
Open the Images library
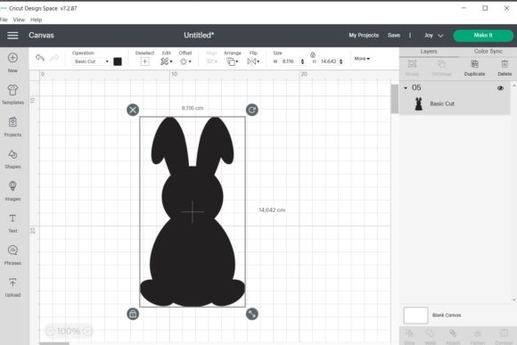(12, 191)
